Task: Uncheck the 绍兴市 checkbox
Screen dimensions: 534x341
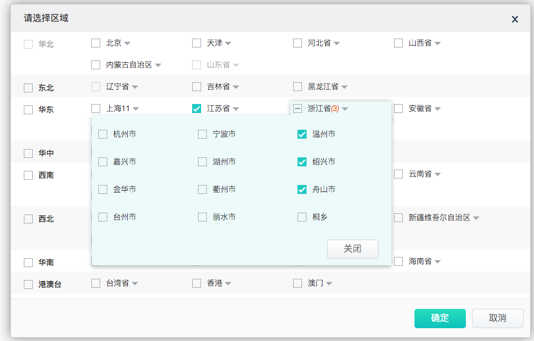Action: point(302,162)
